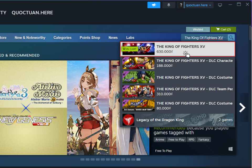This screenshot has width=252, height=168.
Task: Click the megaphone announcements button
Action: click(x=154, y=5)
